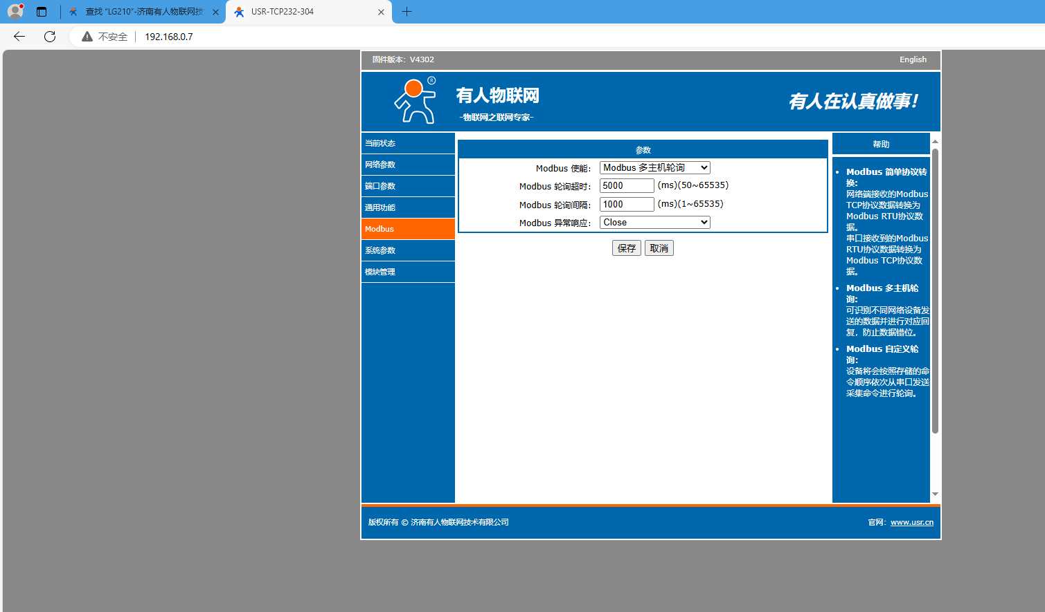Open the 网络参数 menu
Viewport: 1045px width, 612px height.
(x=408, y=165)
